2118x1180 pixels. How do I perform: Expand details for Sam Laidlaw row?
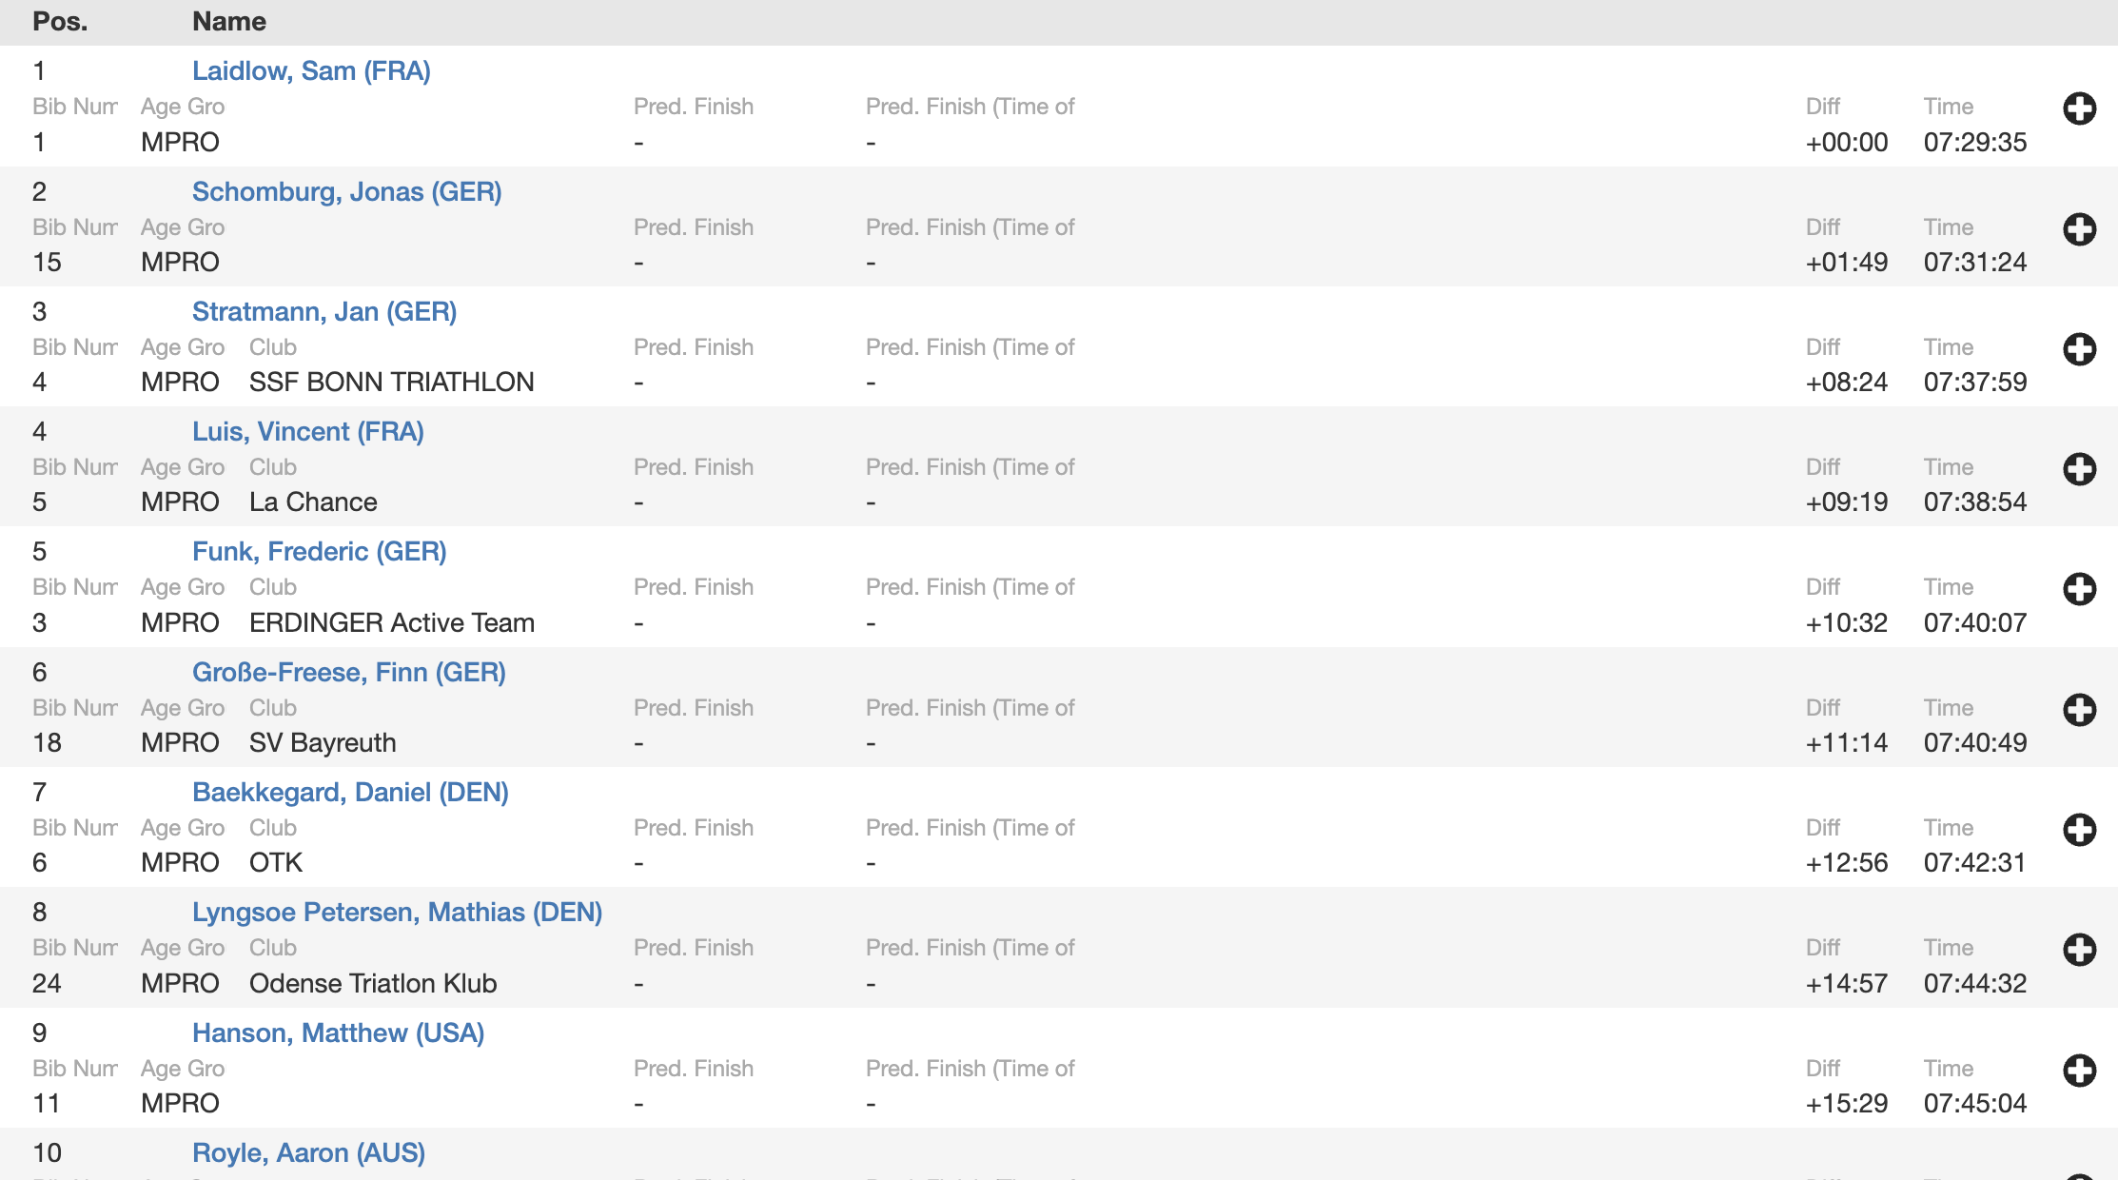pyautogui.click(x=2079, y=108)
